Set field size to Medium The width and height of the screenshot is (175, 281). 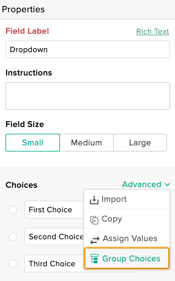click(87, 143)
